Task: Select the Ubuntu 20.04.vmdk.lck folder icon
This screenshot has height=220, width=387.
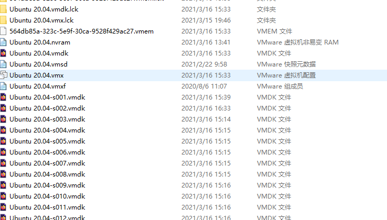Action: (x=3, y=9)
